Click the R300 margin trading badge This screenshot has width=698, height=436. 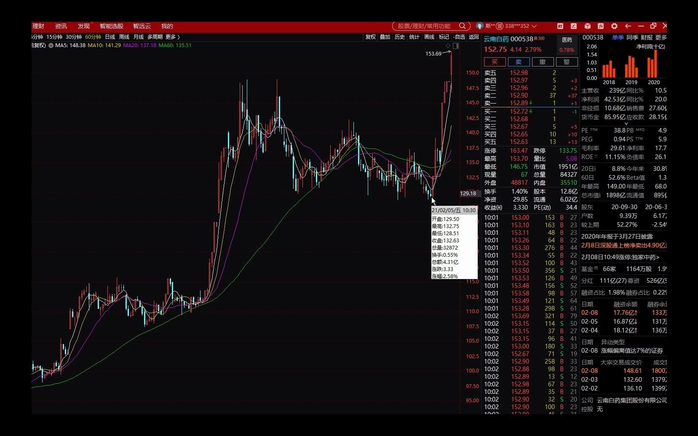540,39
